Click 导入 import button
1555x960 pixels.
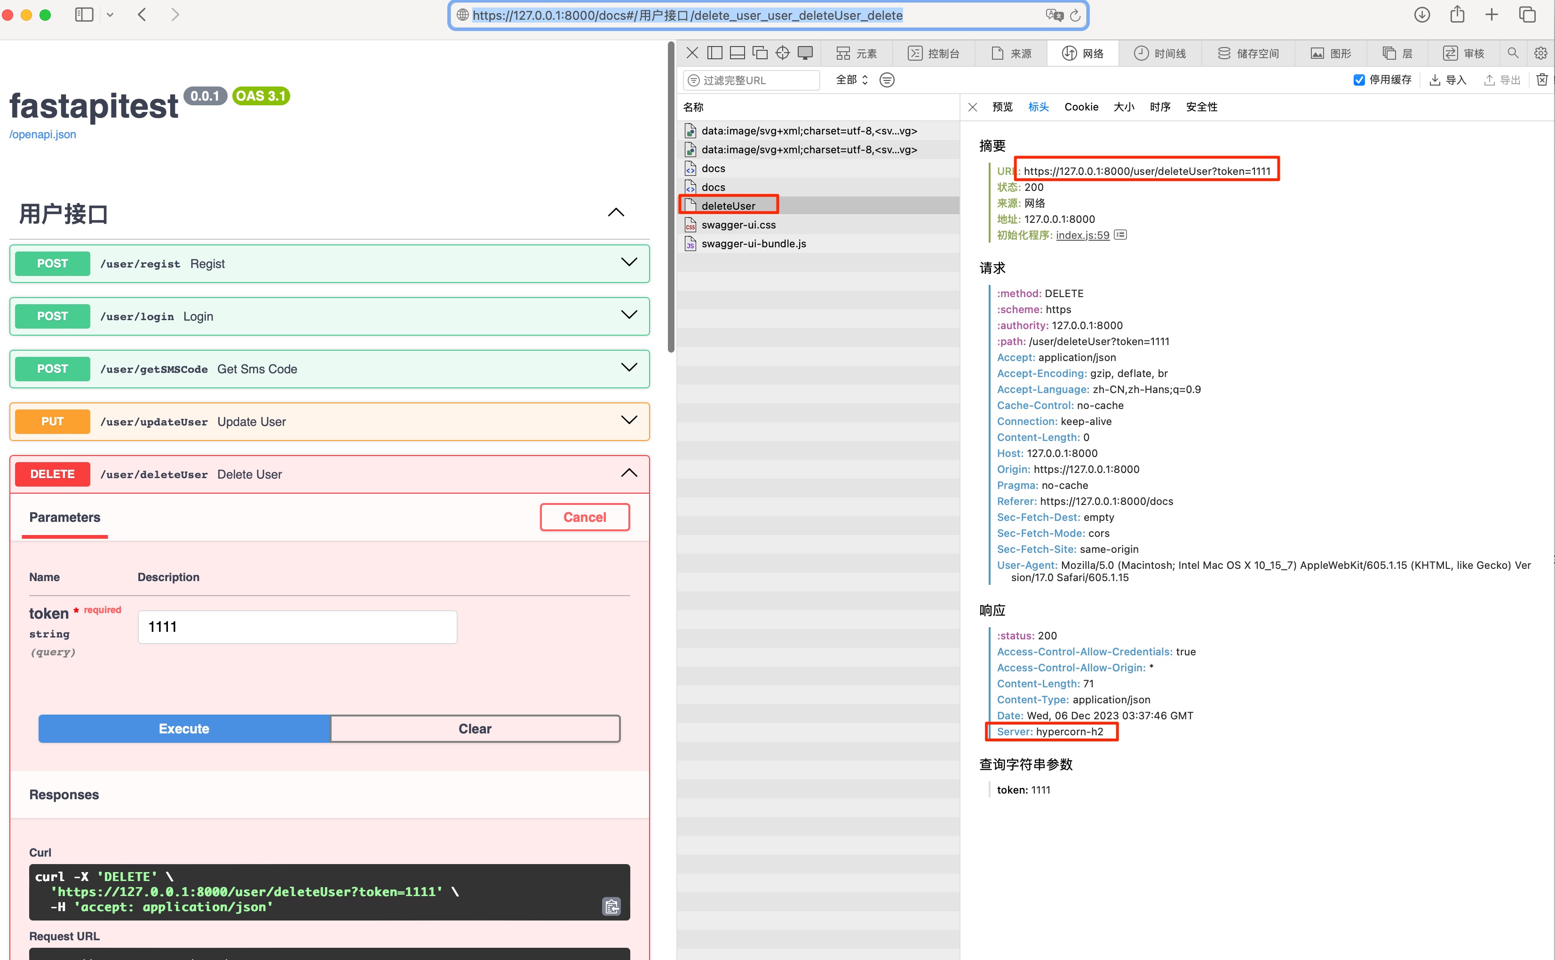point(1448,80)
